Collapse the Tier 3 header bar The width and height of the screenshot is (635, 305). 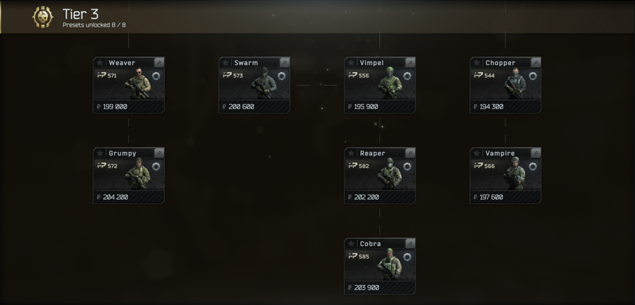coord(317,17)
